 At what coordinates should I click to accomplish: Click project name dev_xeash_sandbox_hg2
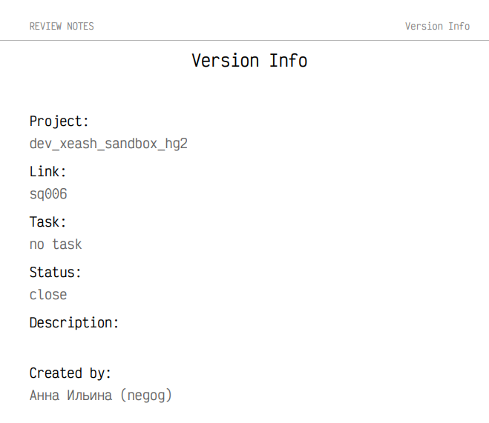108,144
